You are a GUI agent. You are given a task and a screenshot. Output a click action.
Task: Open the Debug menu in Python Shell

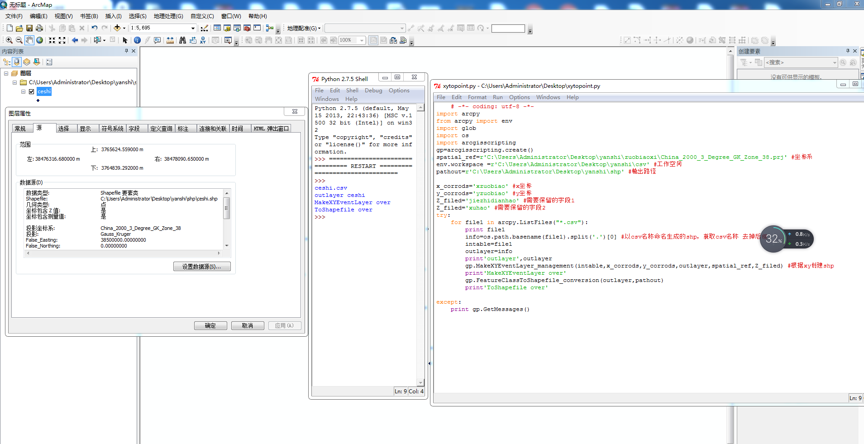click(373, 91)
